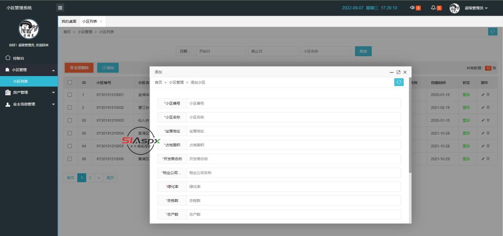Focus the 总栋数 input field

pos(294,200)
